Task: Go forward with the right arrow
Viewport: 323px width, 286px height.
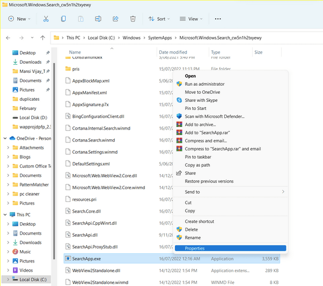Action: coord(21,38)
